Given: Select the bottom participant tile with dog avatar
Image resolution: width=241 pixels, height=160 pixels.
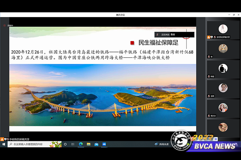Looking at the screenshot, I should tap(223, 128).
